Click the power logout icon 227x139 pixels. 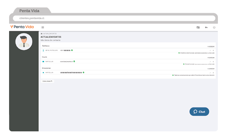point(214,27)
